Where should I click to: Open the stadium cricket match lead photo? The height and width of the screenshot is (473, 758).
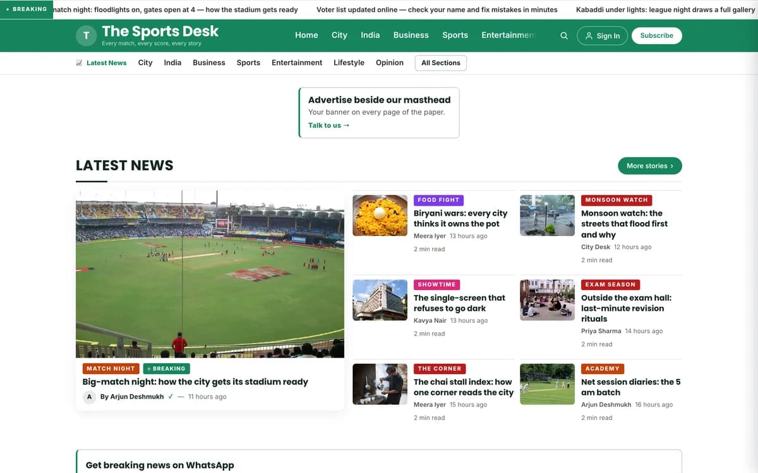210,274
